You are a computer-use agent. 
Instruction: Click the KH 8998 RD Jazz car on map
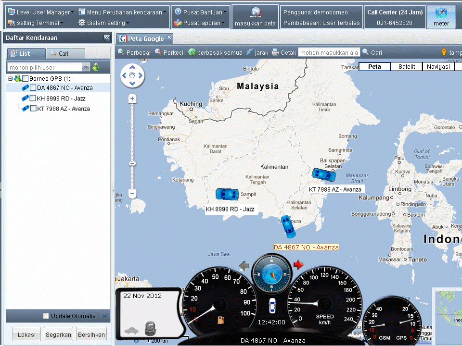pos(227,194)
